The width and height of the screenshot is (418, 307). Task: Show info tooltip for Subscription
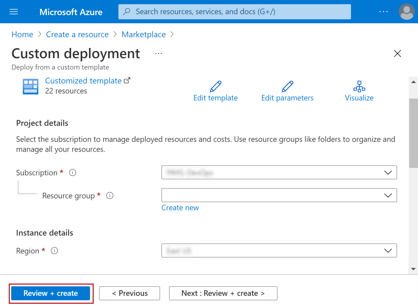(73, 173)
